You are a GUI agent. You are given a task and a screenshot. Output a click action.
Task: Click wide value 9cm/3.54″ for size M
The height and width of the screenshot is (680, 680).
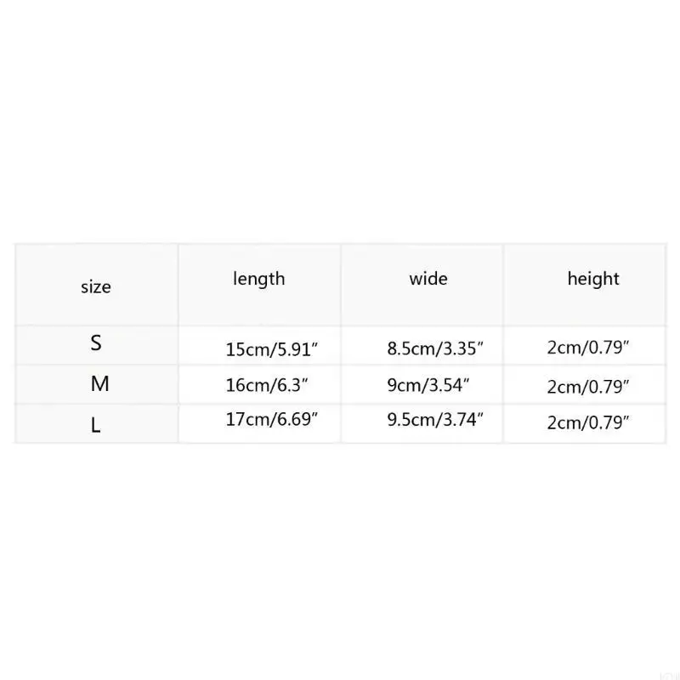429,384
